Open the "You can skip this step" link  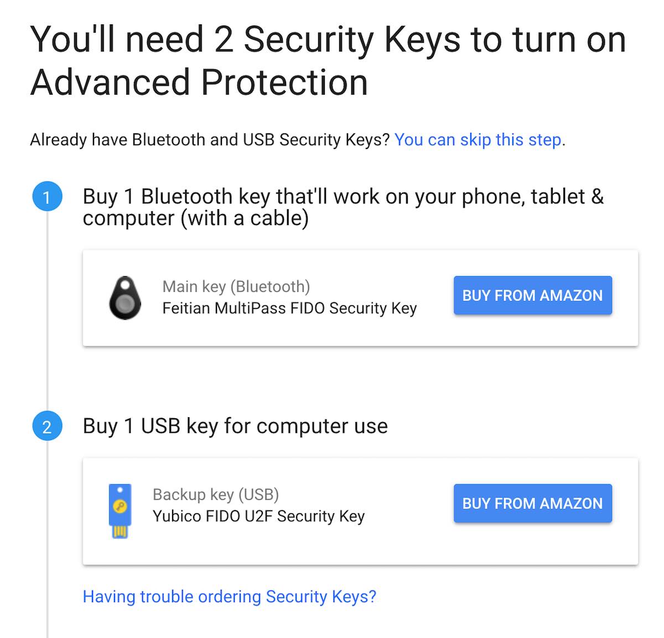click(x=478, y=139)
